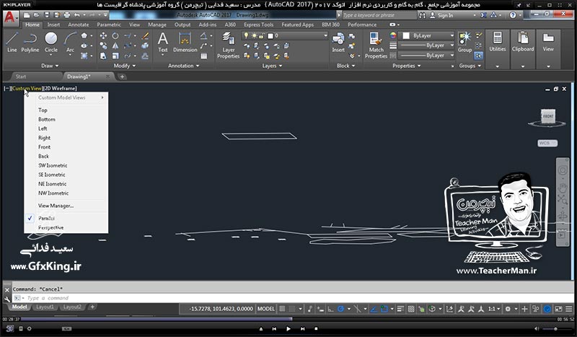The width and height of the screenshot is (577, 337).
Task: Expand the Block panel dropdown
Action: click(x=346, y=66)
